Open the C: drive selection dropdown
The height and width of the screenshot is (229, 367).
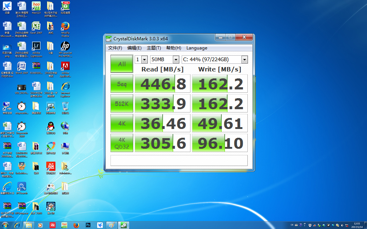tap(244, 60)
